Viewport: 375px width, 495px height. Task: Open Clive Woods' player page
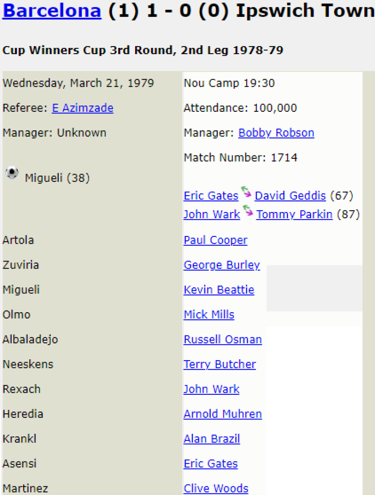216,488
